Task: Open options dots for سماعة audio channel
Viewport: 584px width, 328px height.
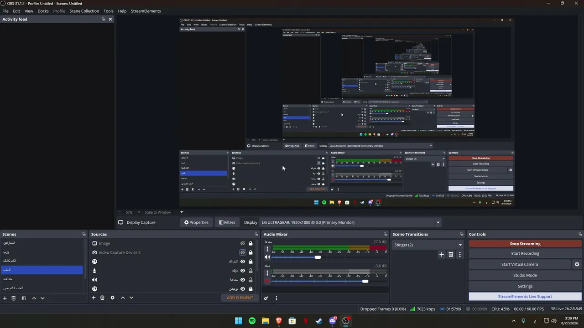Action: (267, 249)
